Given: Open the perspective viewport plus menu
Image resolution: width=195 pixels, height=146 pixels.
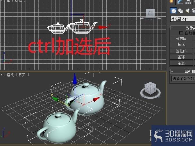Looking at the screenshot, I should tap(2, 75).
